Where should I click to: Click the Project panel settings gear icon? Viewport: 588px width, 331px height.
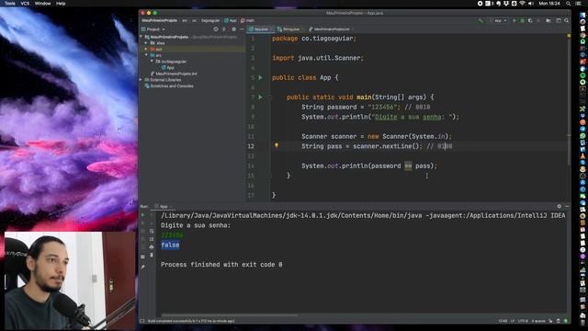tap(233, 29)
